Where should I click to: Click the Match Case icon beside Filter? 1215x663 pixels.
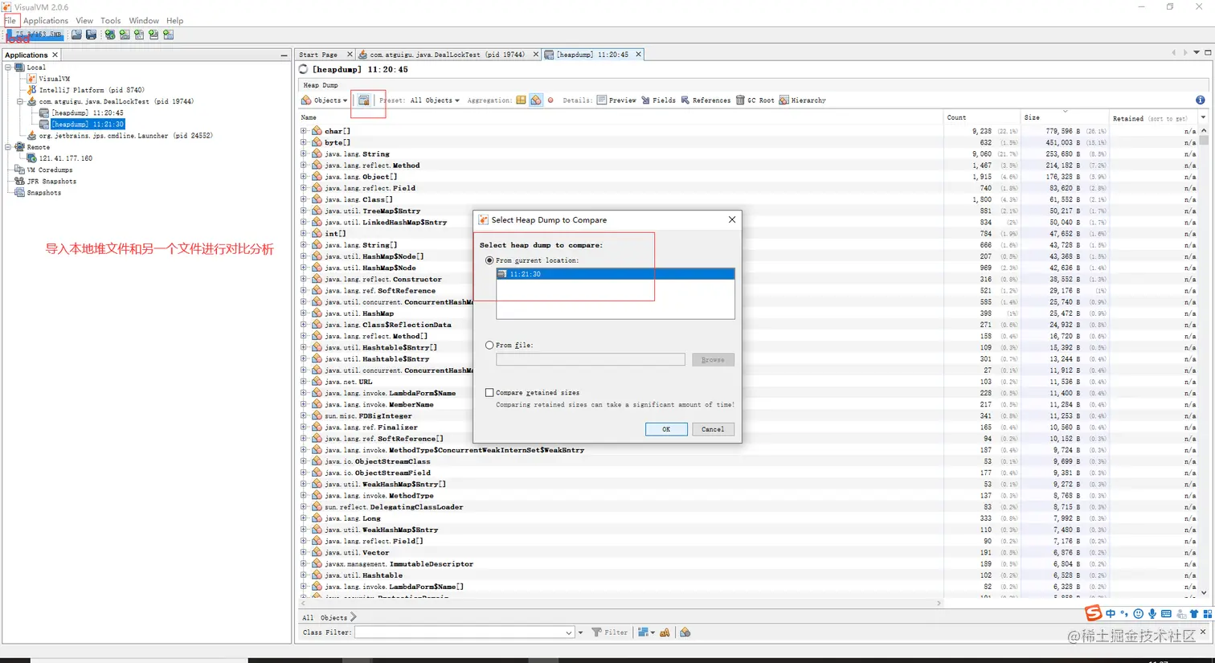[x=665, y=632]
